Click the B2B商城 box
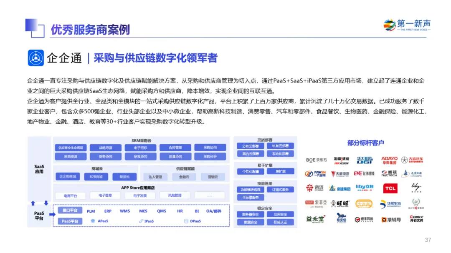 96,177
